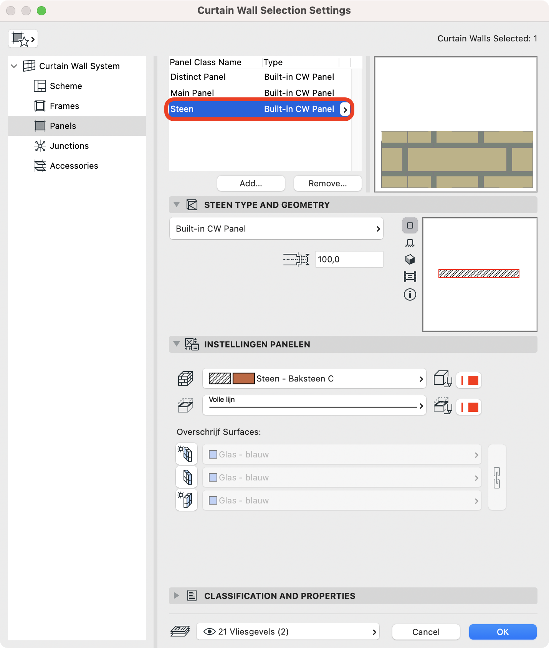Select the Panels page

click(77, 126)
